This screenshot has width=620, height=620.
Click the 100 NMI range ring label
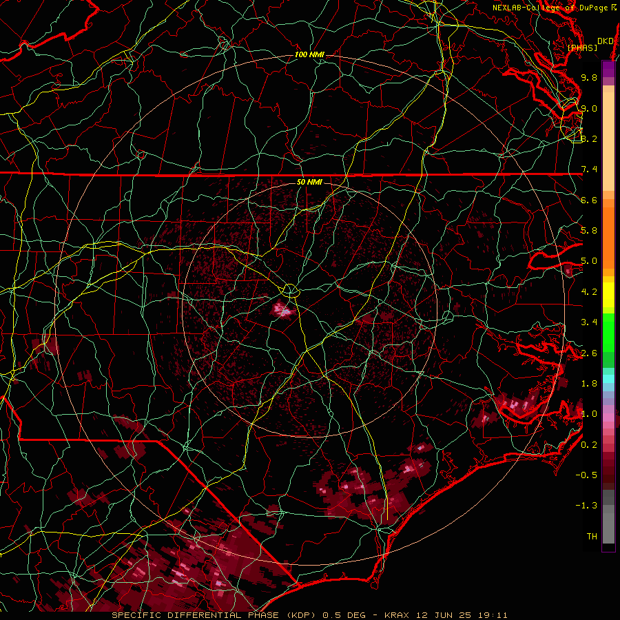coord(309,54)
